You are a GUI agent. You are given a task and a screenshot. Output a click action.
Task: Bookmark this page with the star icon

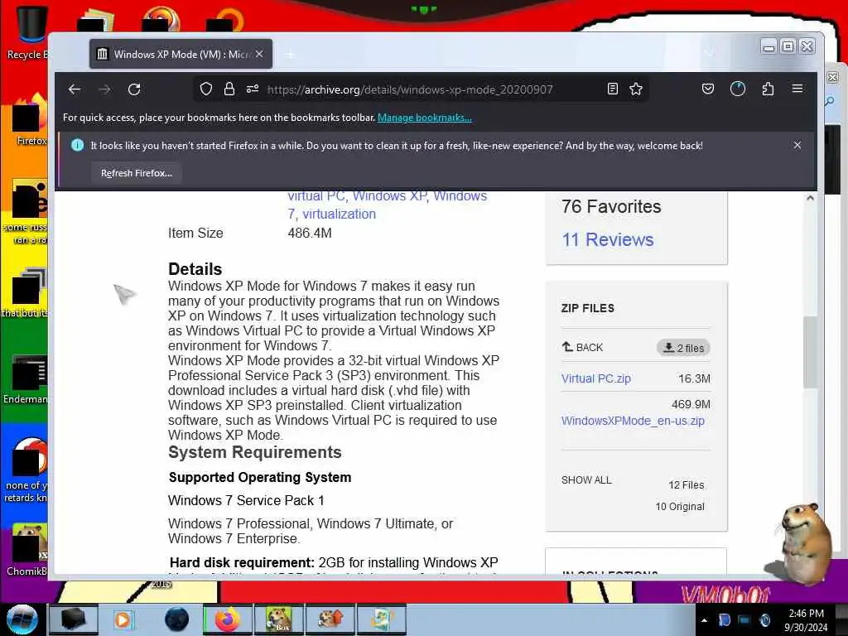636,89
